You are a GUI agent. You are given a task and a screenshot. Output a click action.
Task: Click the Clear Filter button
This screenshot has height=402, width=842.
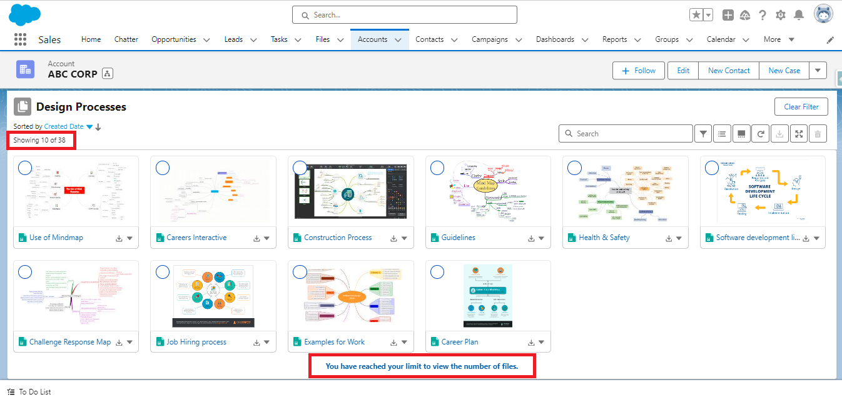click(801, 107)
